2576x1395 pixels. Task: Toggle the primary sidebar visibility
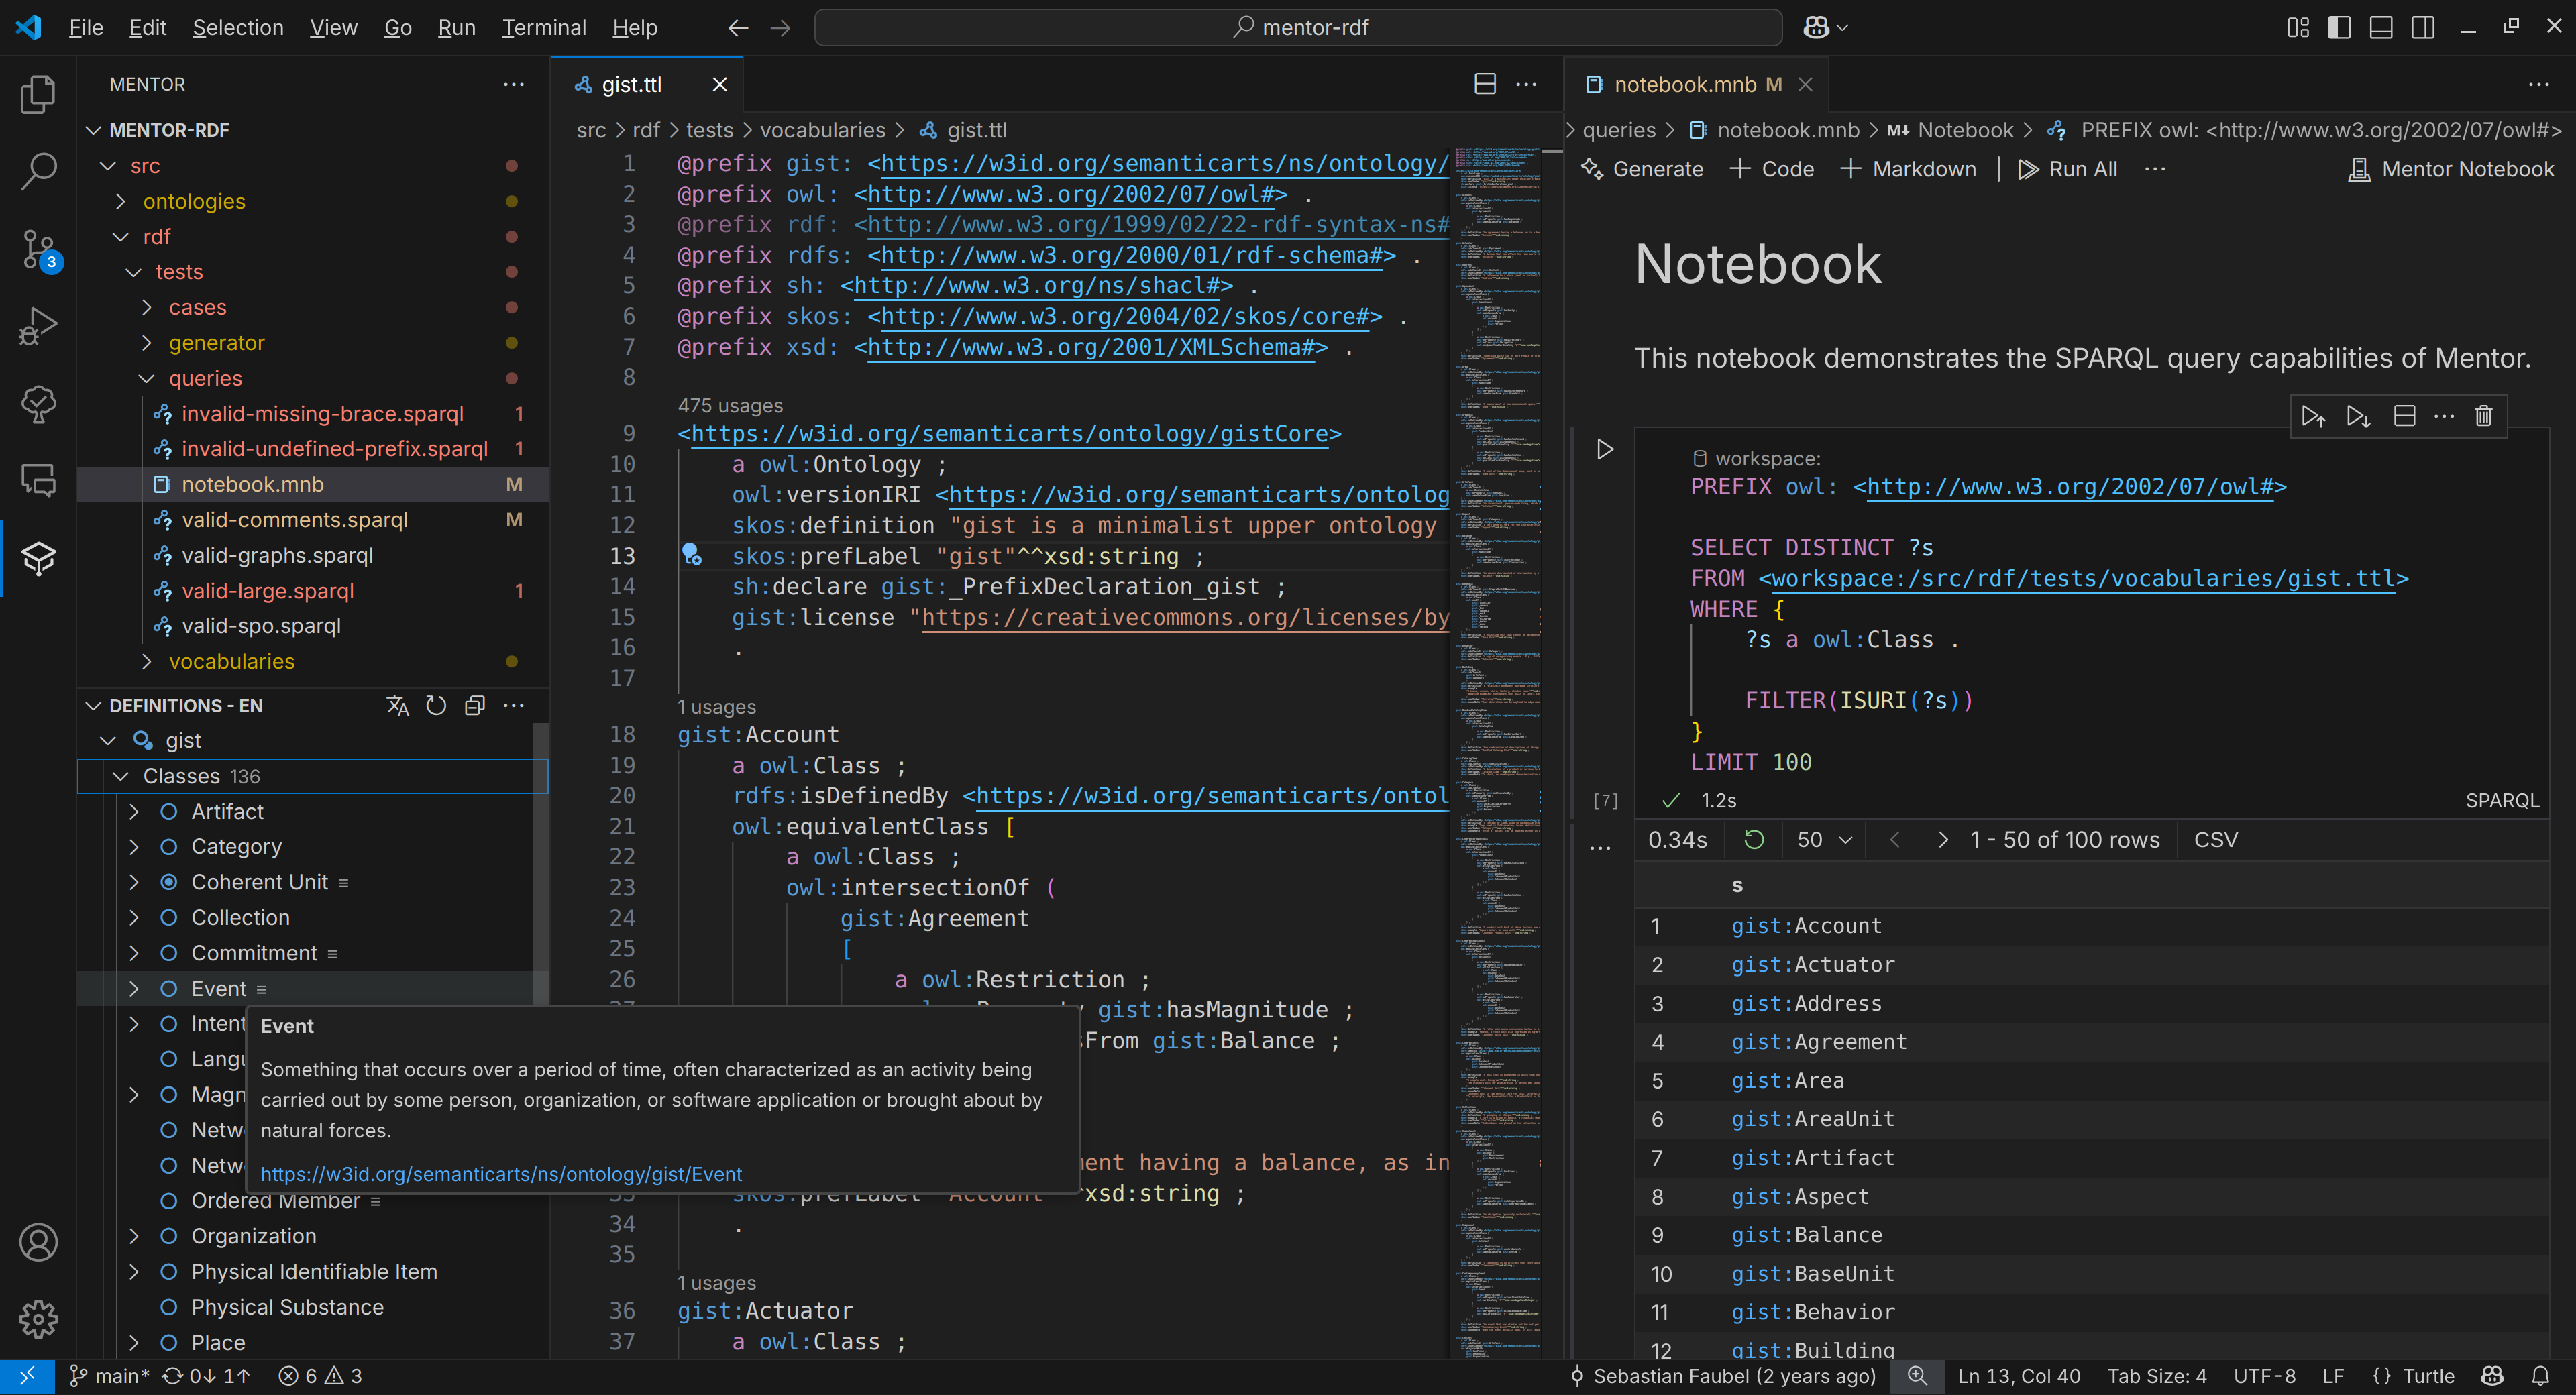coord(2339,27)
